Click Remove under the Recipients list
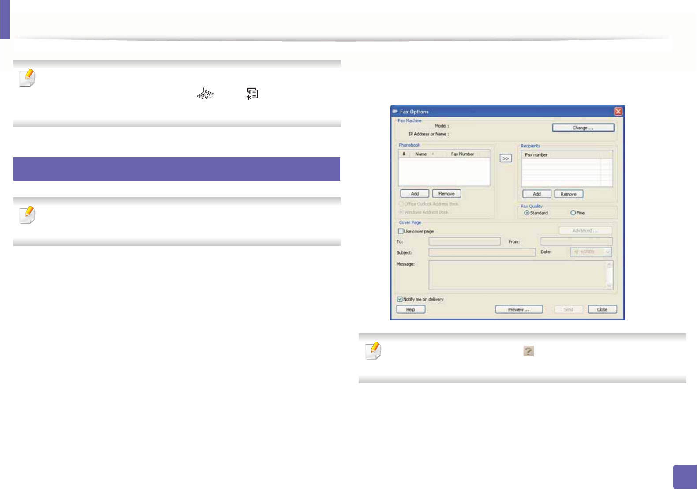The image size is (697, 489). [569, 194]
